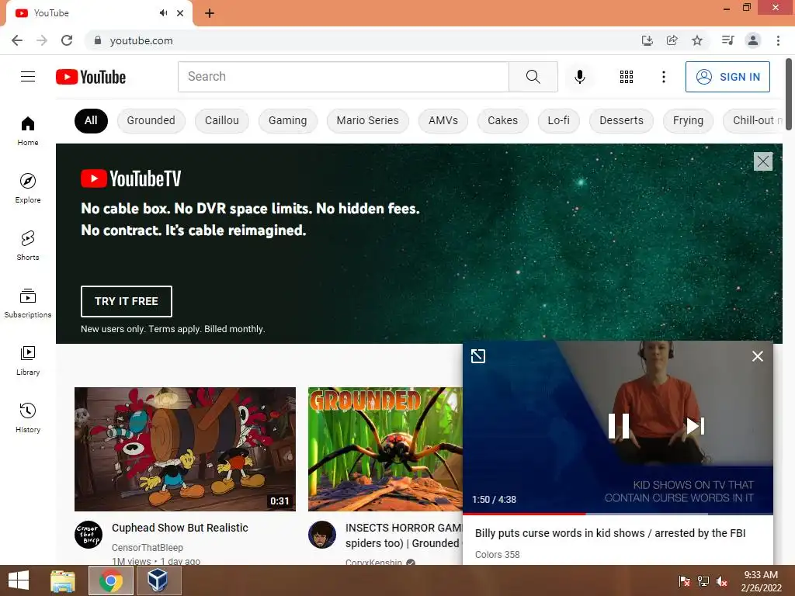Open the Grounded spider video thumbnail

385,449
